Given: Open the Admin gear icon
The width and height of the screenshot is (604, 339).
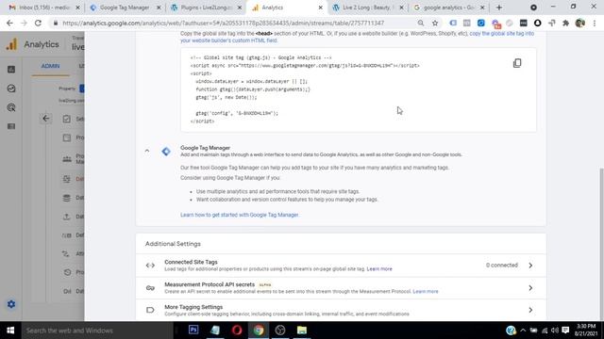Looking at the screenshot, I should [11, 304].
